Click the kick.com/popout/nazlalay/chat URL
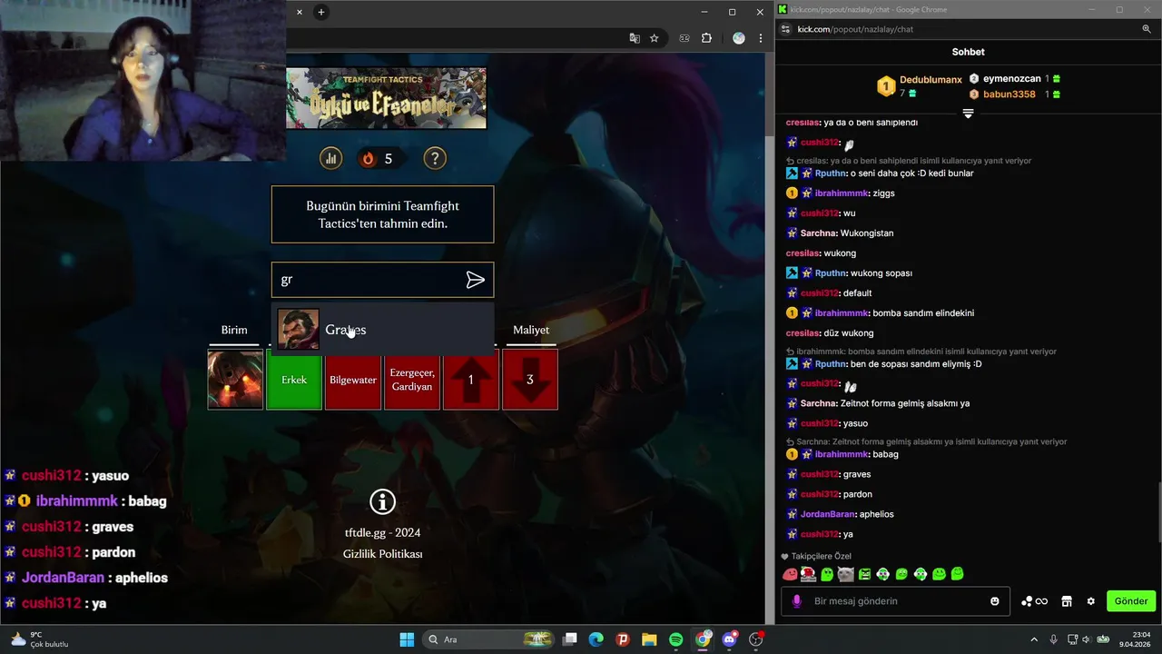Screen dimensions: 1162x654 coord(855,29)
